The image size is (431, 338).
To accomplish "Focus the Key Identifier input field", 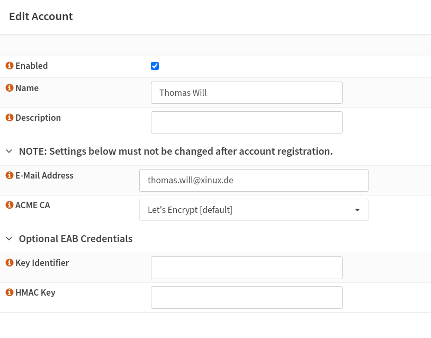I will coord(246,268).
